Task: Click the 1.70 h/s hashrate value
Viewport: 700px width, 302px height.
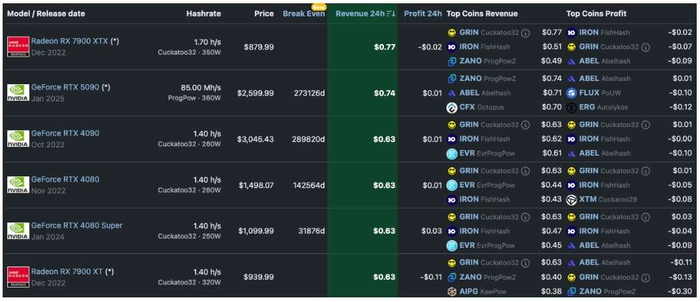Action: click(x=207, y=41)
